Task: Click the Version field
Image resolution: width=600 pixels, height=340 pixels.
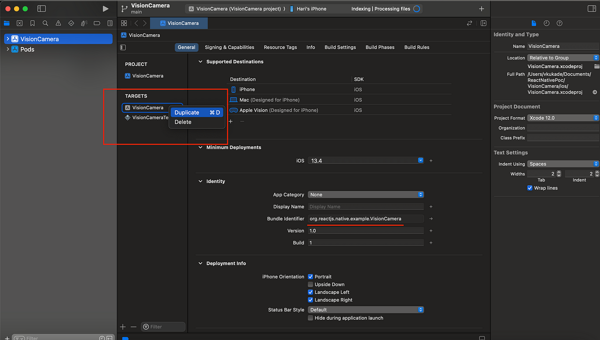Action: (x=366, y=231)
